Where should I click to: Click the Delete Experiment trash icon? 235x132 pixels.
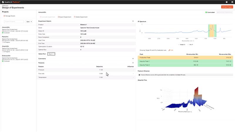click(75, 17)
